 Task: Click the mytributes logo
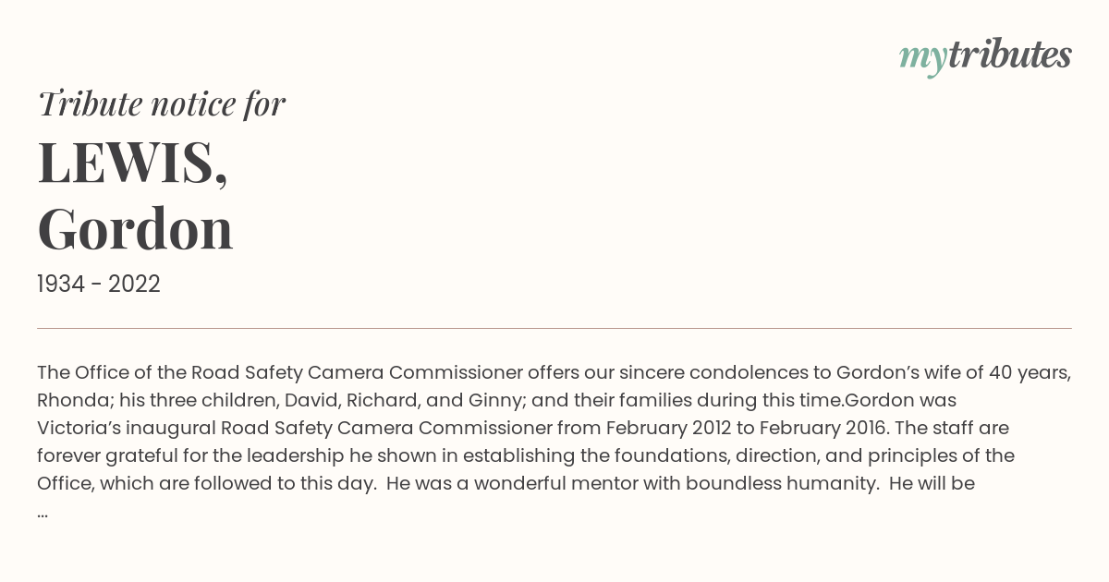[x=985, y=56]
